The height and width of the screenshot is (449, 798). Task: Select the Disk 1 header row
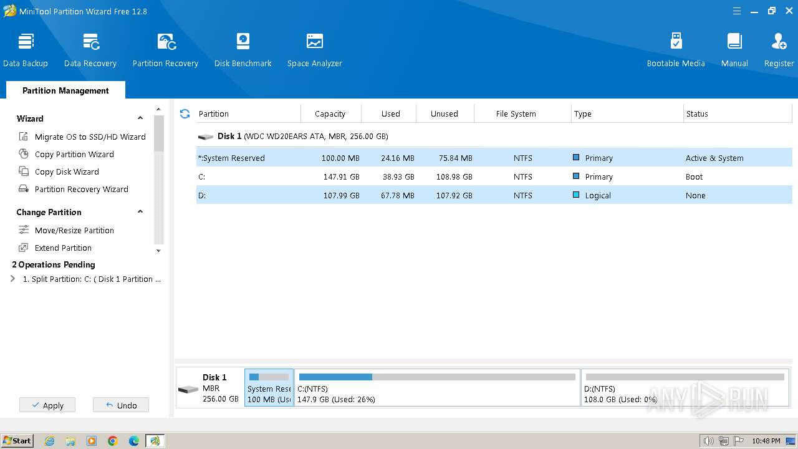tap(494, 136)
